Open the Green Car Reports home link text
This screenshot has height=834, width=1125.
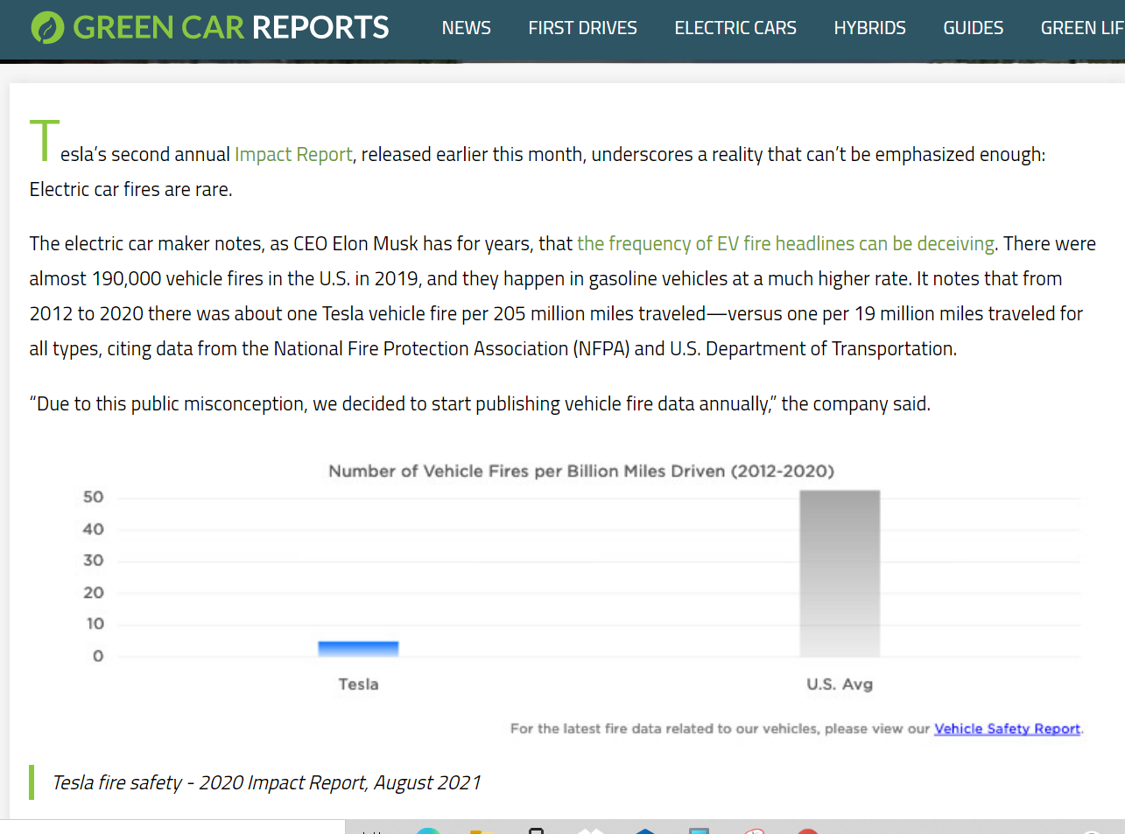(x=231, y=28)
